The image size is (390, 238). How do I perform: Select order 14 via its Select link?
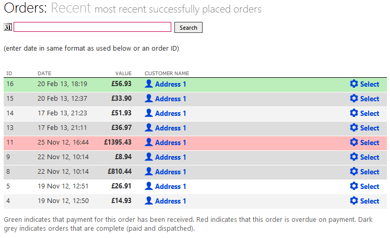(370, 113)
